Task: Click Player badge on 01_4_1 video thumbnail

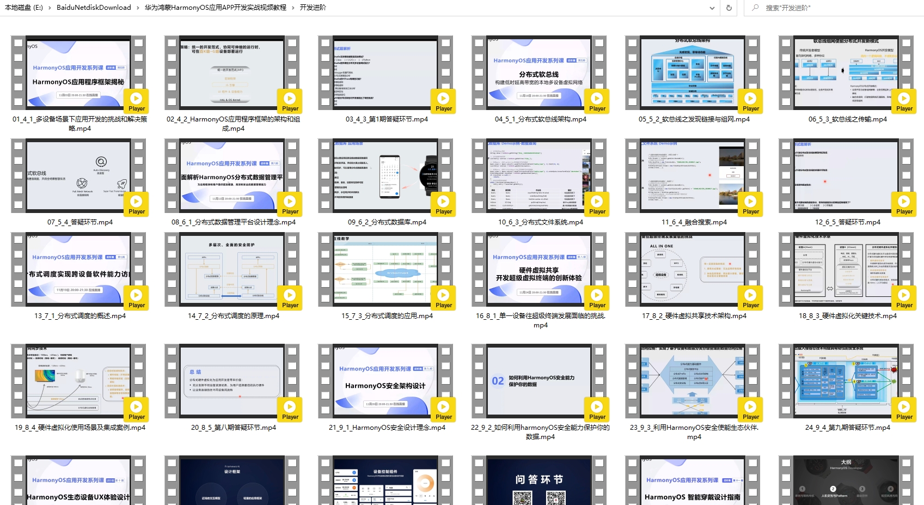Action: tap(136, 101)
